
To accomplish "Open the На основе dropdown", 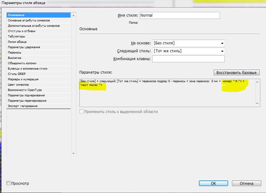I will 188,43.
